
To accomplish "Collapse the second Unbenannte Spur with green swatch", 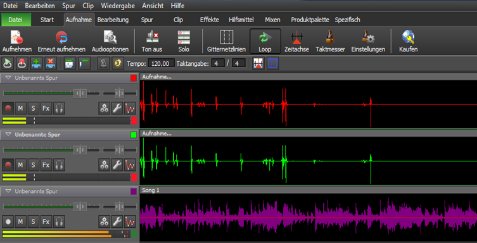I will [8, 135].
